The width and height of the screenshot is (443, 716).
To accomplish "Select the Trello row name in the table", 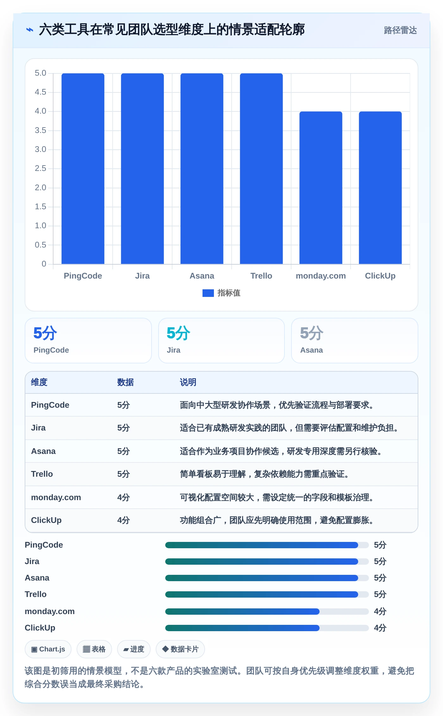I will click(42, 474).
